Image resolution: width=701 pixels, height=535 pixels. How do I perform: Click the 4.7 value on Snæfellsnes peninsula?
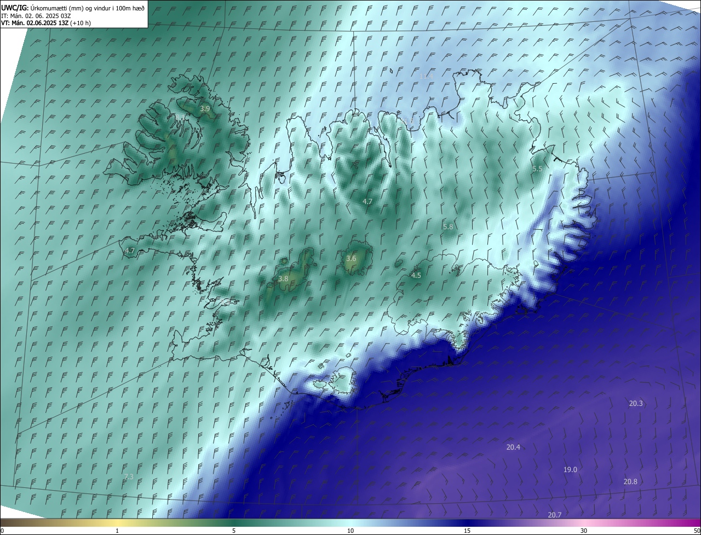[130, 251]
